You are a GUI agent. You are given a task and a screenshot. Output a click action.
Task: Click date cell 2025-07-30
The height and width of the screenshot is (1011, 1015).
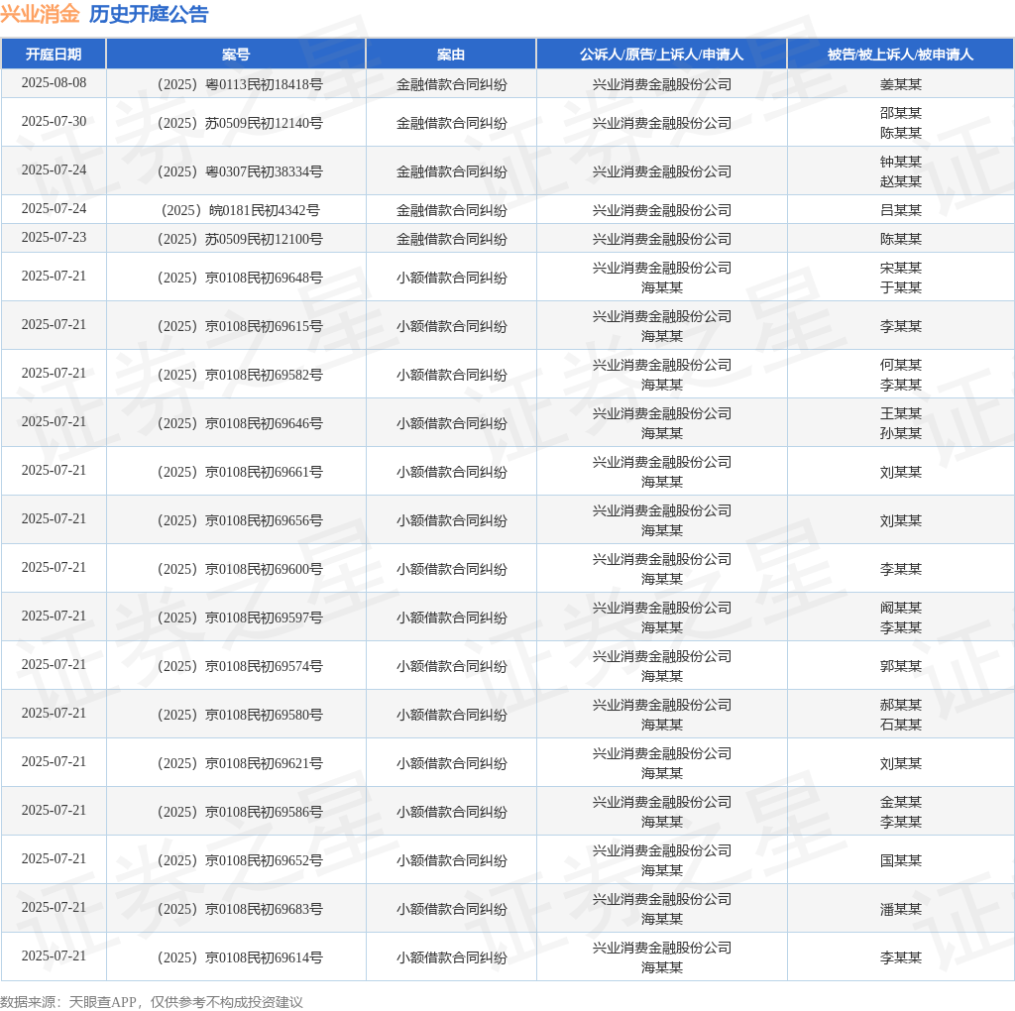[x=54, y=122]
